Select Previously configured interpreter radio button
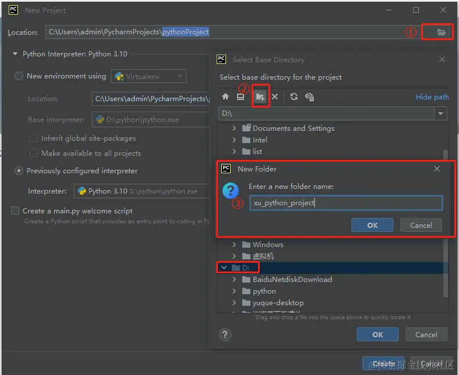The width and height of the screenshot is (459, 375). (19, 171)
